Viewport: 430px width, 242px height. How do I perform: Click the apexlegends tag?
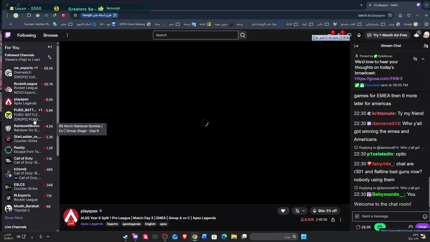tap(131, 224)
